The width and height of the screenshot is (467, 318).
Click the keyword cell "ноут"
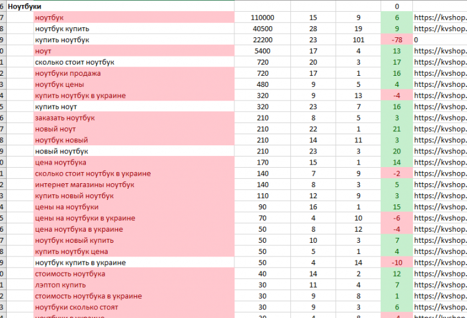pyautogui.click(x=134, y=51)
